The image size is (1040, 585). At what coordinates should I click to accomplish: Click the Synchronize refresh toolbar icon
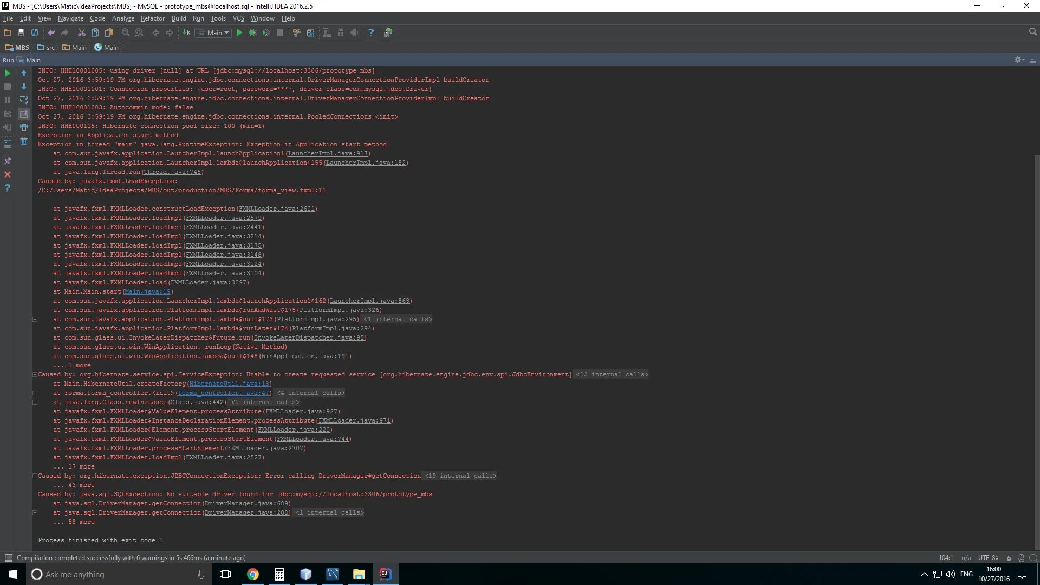point(35,33)
